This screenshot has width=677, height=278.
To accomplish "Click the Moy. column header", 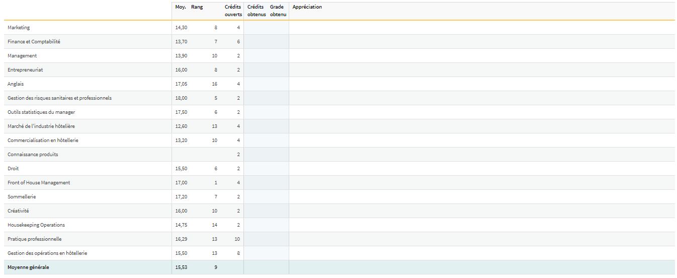I will pyautogui.click(x=181, y=7).
